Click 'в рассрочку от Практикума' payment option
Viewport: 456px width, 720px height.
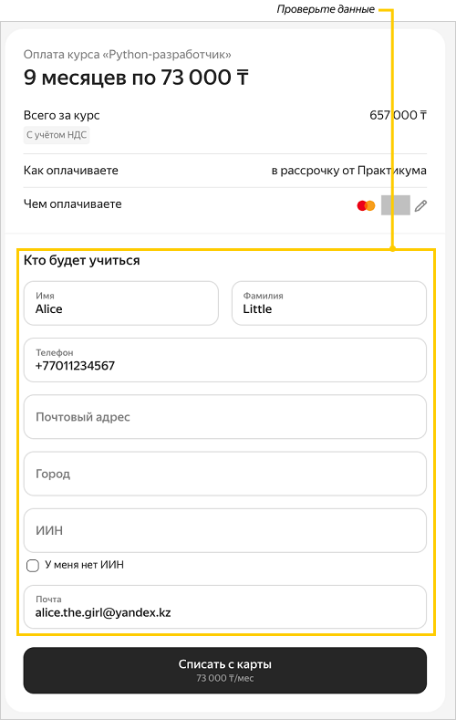tap(348, 171)
